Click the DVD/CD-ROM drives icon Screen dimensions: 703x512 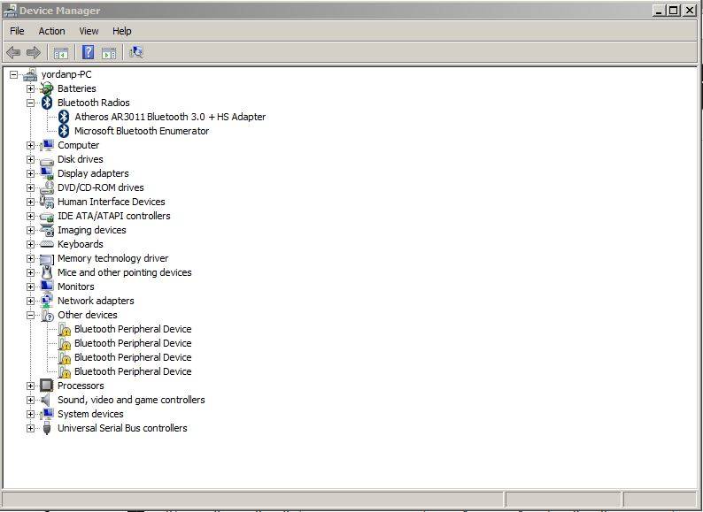pyautogui.click(x=47, y=187)
